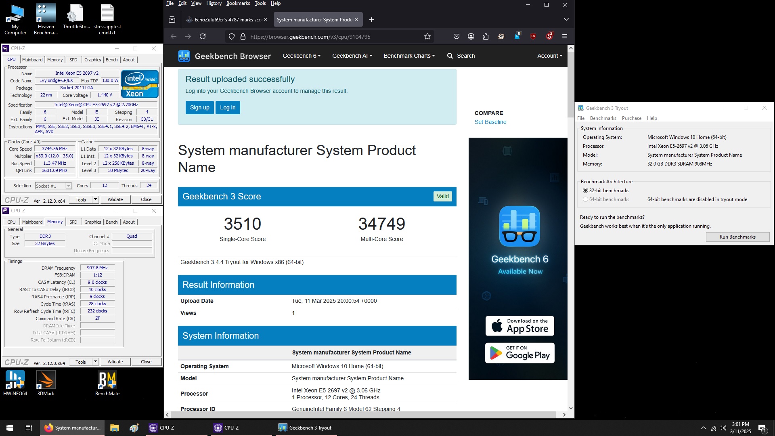Viewport: 775px width, 436px height.
Task: Open 3DMark desktop shortcut
Action: click(x=46, y=383)
